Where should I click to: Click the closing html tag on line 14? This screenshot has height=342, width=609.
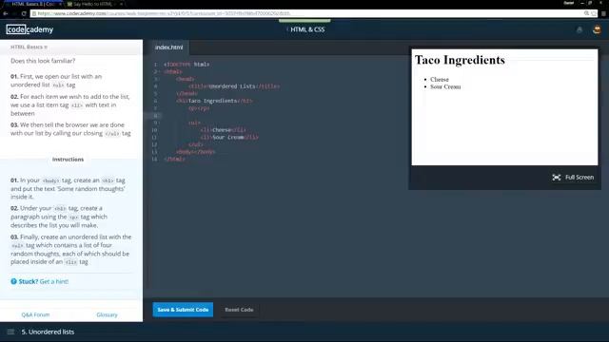point(174,159)
